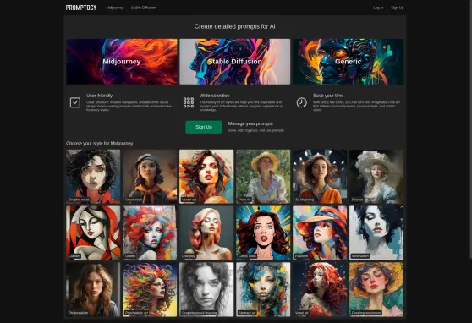The height and width of the screenshot is (323, 472).
Task: Choose the 3D Modeling style thumbnail
Action: 320,177
